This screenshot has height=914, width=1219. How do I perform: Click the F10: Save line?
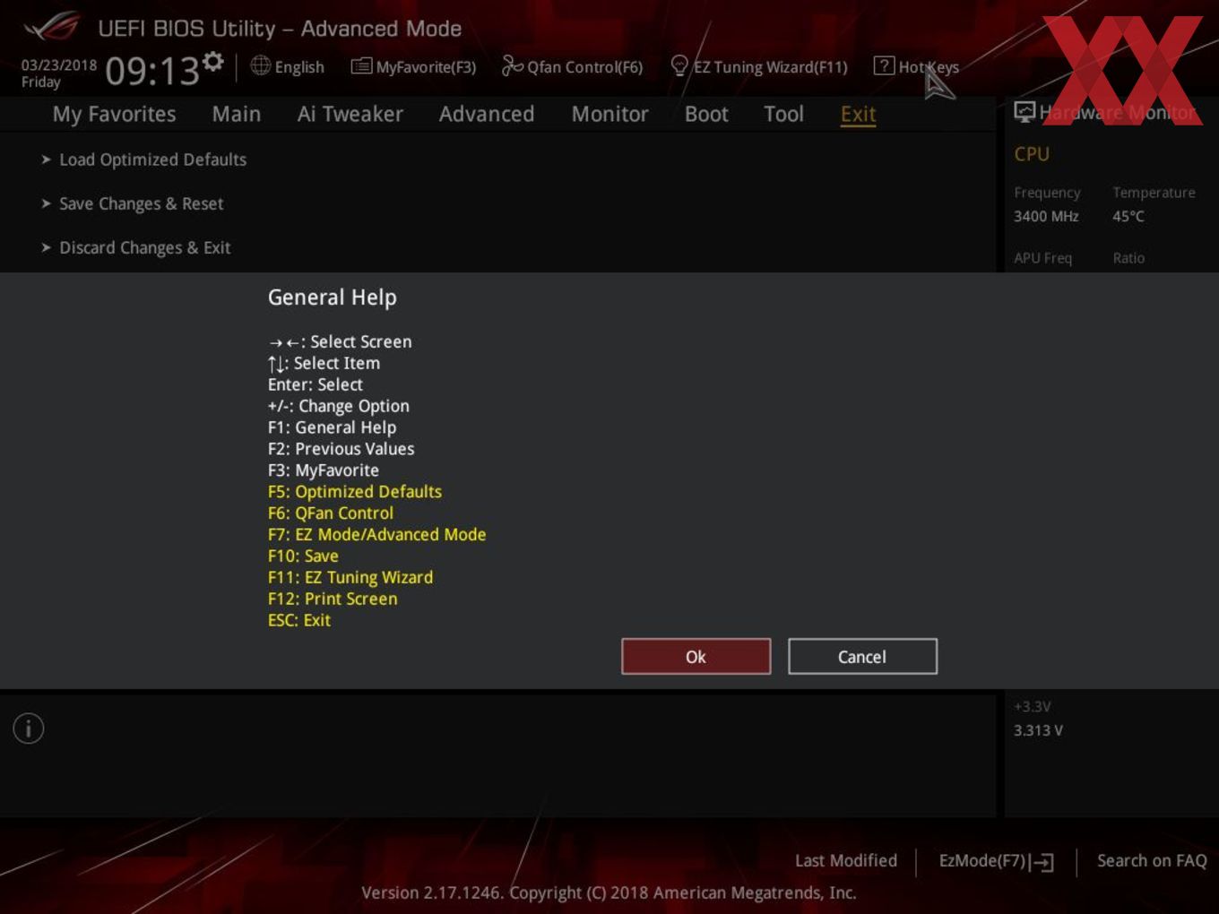[x=303, y=556]
